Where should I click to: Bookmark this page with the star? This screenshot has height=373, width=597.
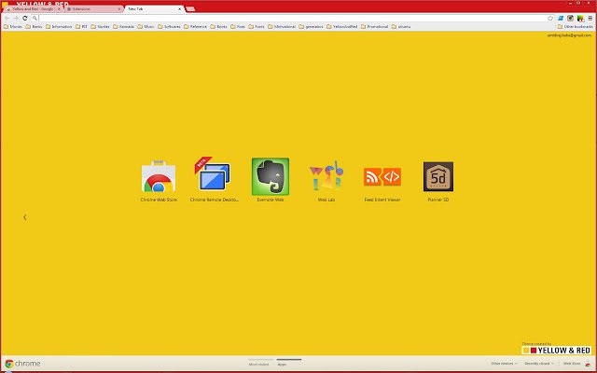pyautogui.click(x=550, y=18)
